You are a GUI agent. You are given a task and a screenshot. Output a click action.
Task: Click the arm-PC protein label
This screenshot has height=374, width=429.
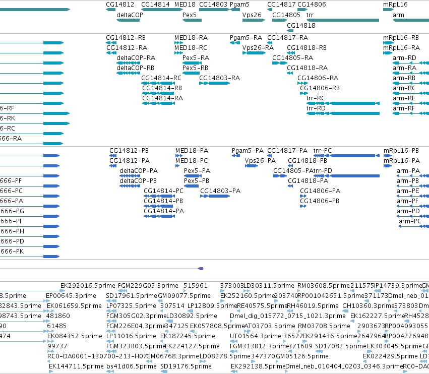410,221
